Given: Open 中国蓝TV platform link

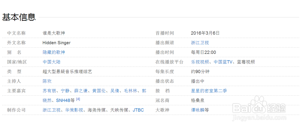Looking at the screenshot, I should pyautogui.click(x=223, y=62).
